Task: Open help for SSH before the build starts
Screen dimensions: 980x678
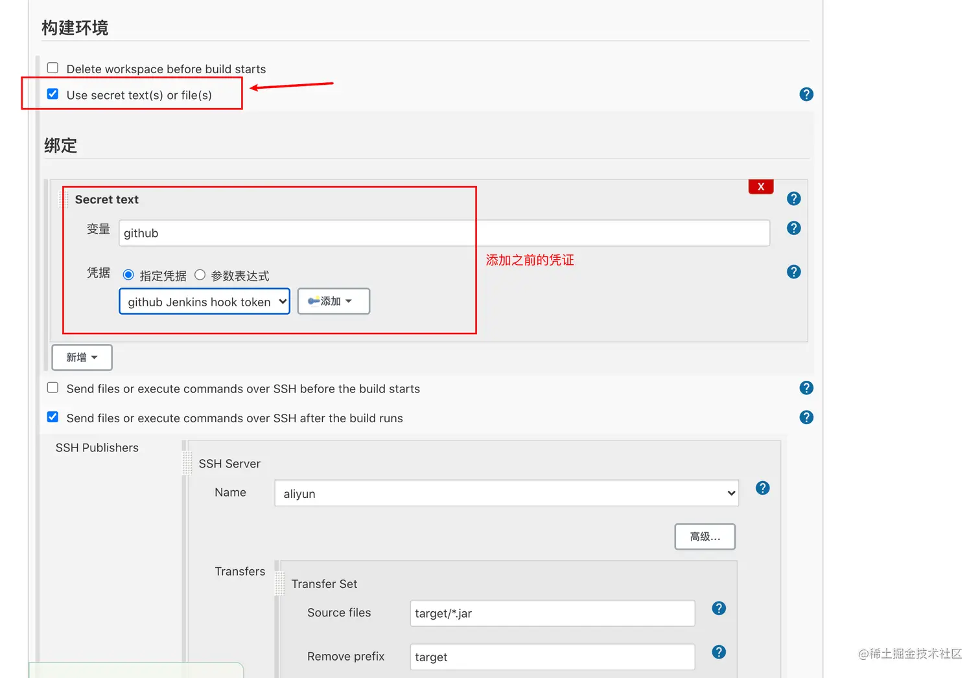Action: click(806, 388)
